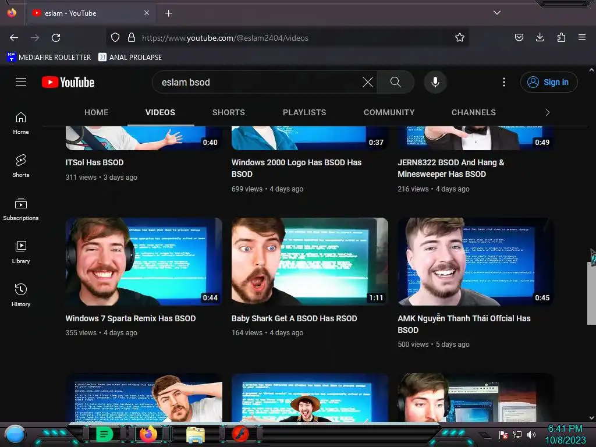
Task: Open the tracking protection shield icon
Action: 115,38
